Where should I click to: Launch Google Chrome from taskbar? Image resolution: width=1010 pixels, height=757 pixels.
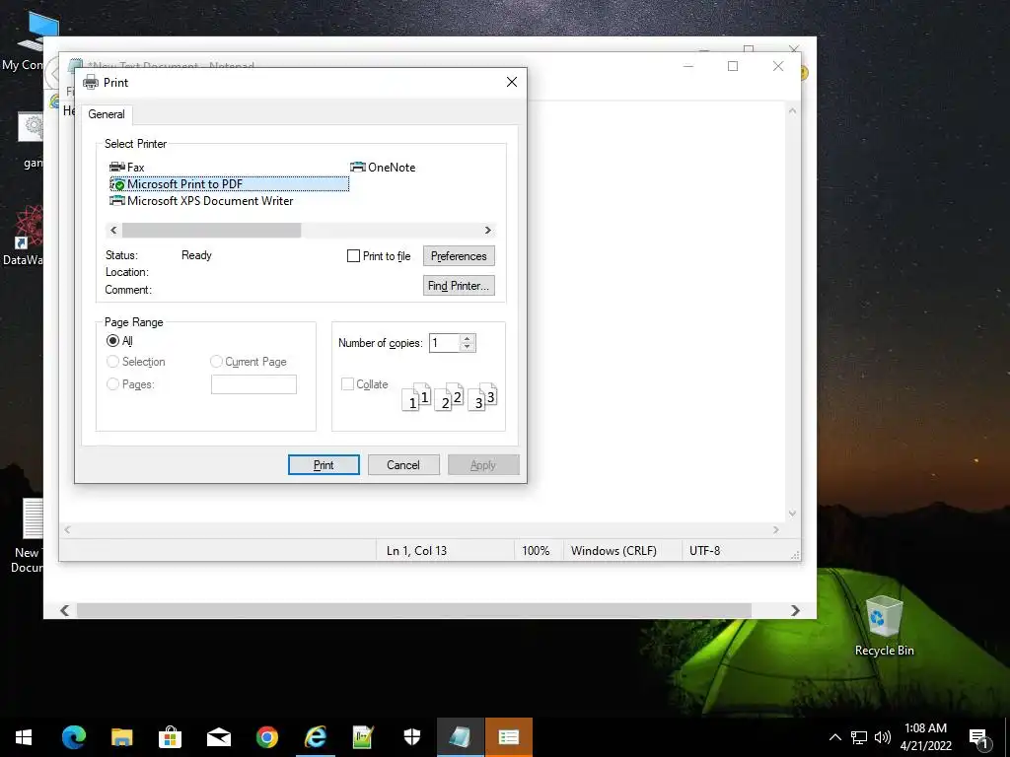pyautogui.click(x=267, y=737)
